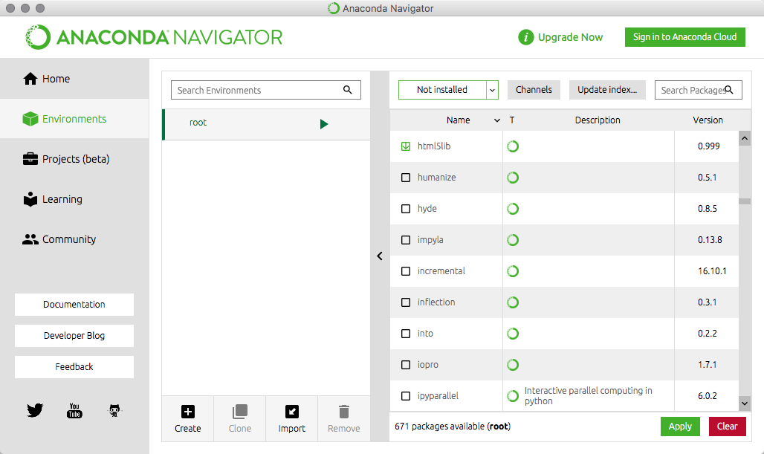This screenshot has height=454, width=764.
Task: Click the 671 packages available status text
Action: (453, 427)
